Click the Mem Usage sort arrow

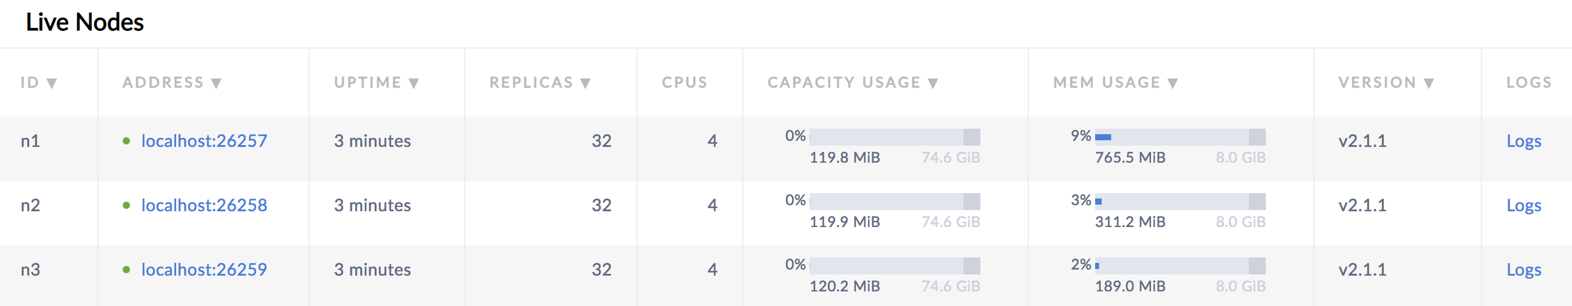click(x=1172, y=84)
